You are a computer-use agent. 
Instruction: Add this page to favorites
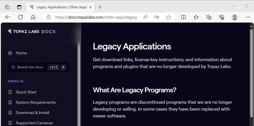168,17
